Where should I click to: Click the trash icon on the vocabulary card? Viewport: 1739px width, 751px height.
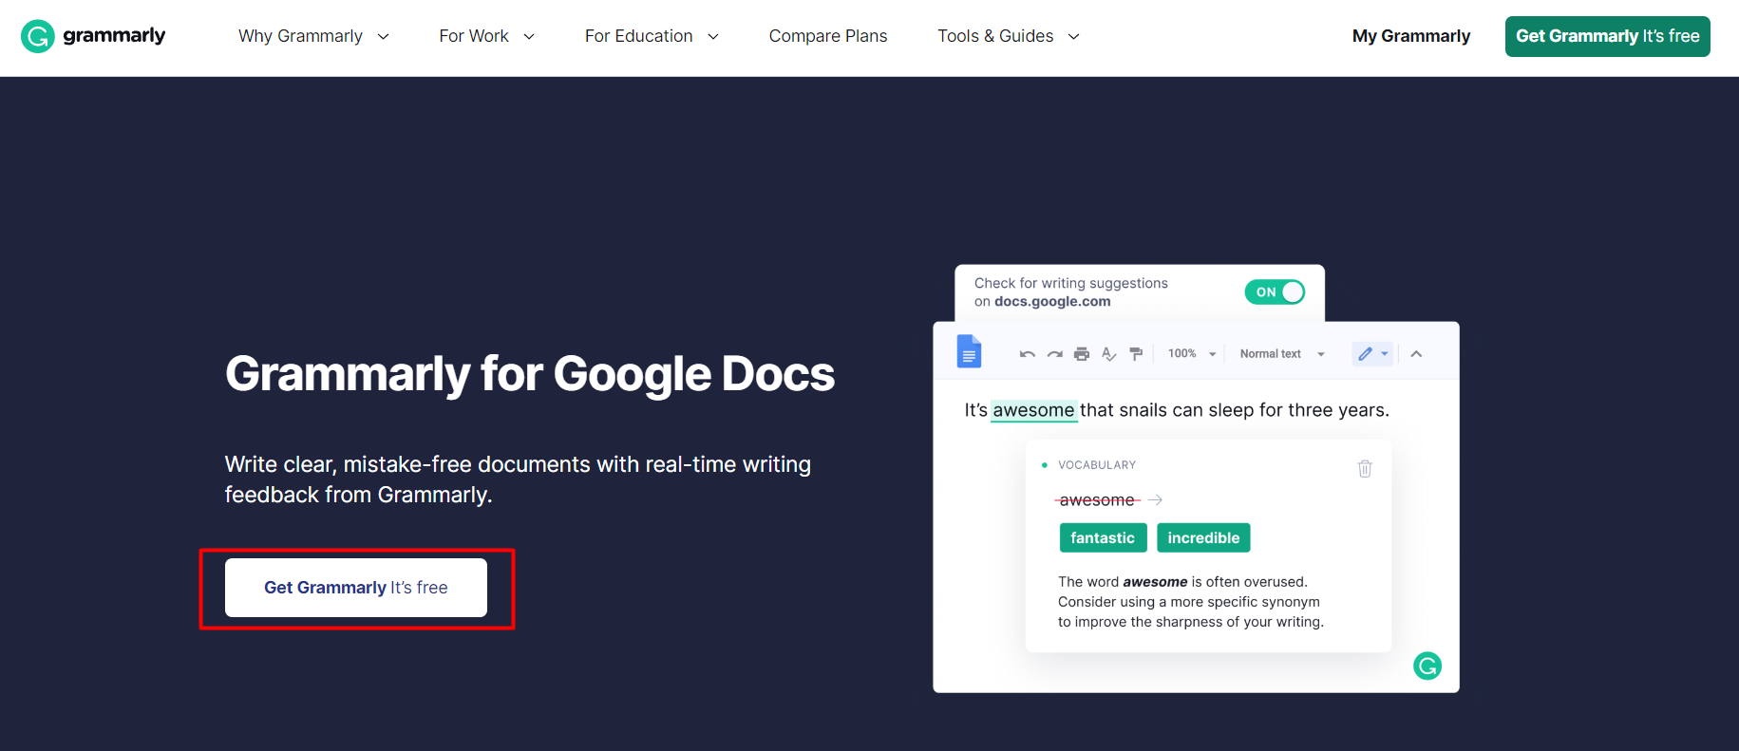(1365, 468)
